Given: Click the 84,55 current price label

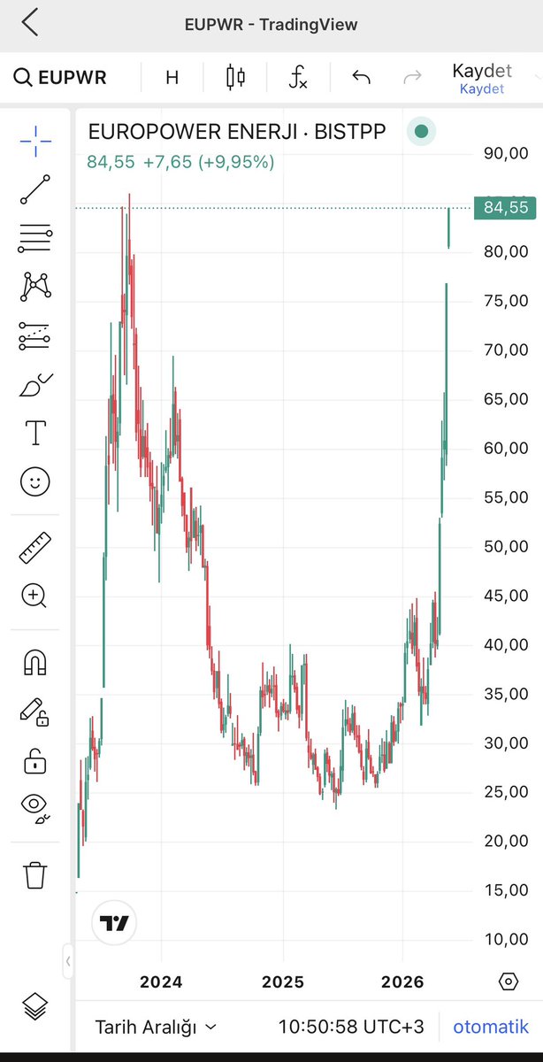Looking at the screenshot, I should pos(505,208).
